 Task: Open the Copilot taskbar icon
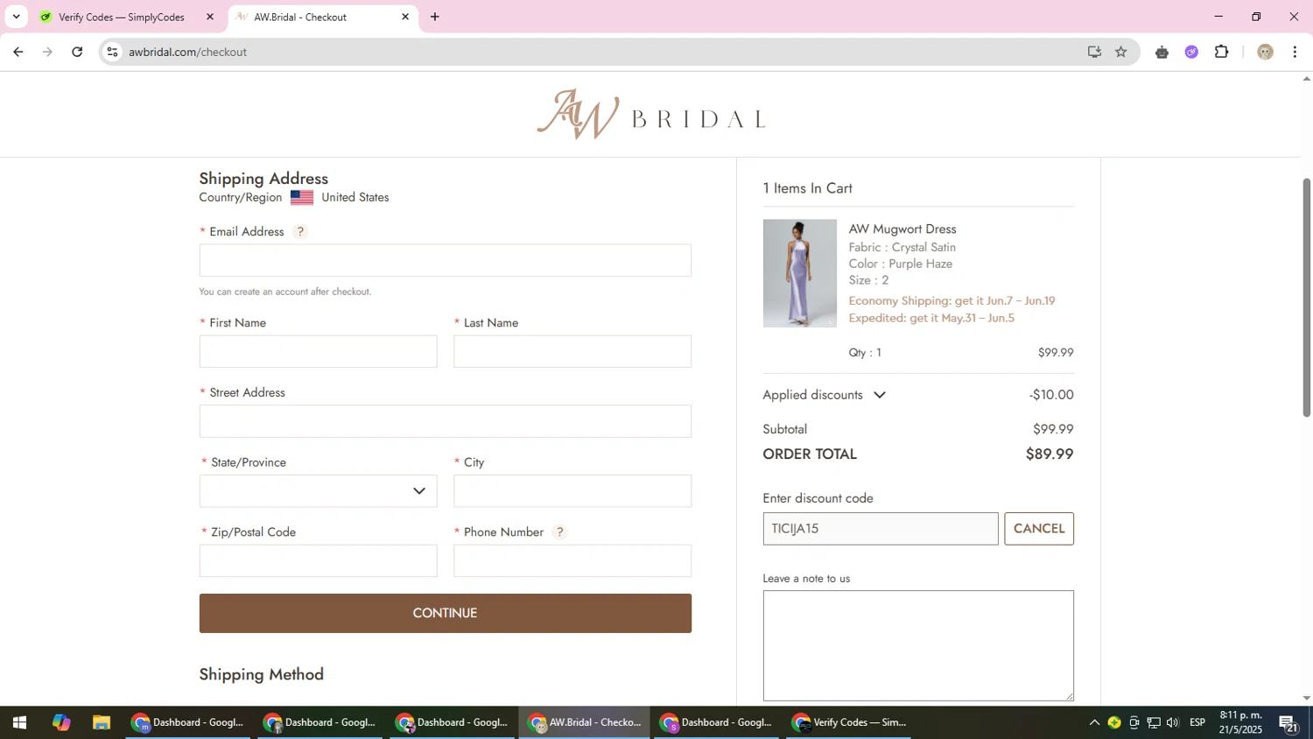[x=60, y=722]
